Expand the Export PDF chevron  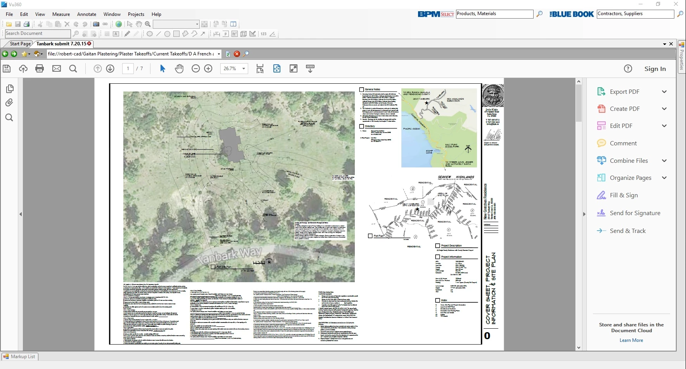pyautogui.click(x=664, y=92)
